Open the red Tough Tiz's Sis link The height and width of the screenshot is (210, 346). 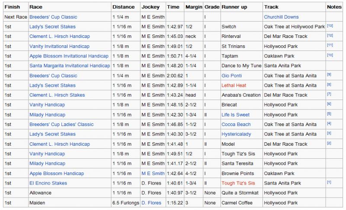point(238,183)
